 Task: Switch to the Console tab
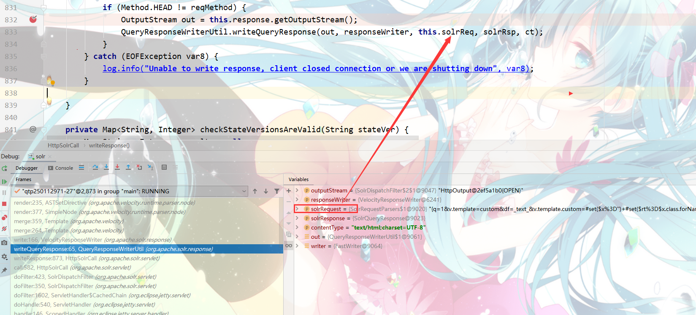click(60, 168)
